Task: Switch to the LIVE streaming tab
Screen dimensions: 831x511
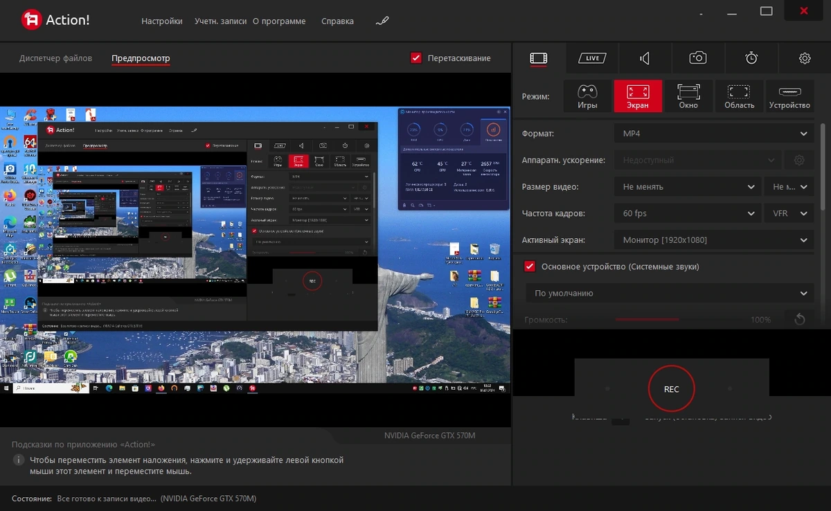Action: [x=592, y=58]
